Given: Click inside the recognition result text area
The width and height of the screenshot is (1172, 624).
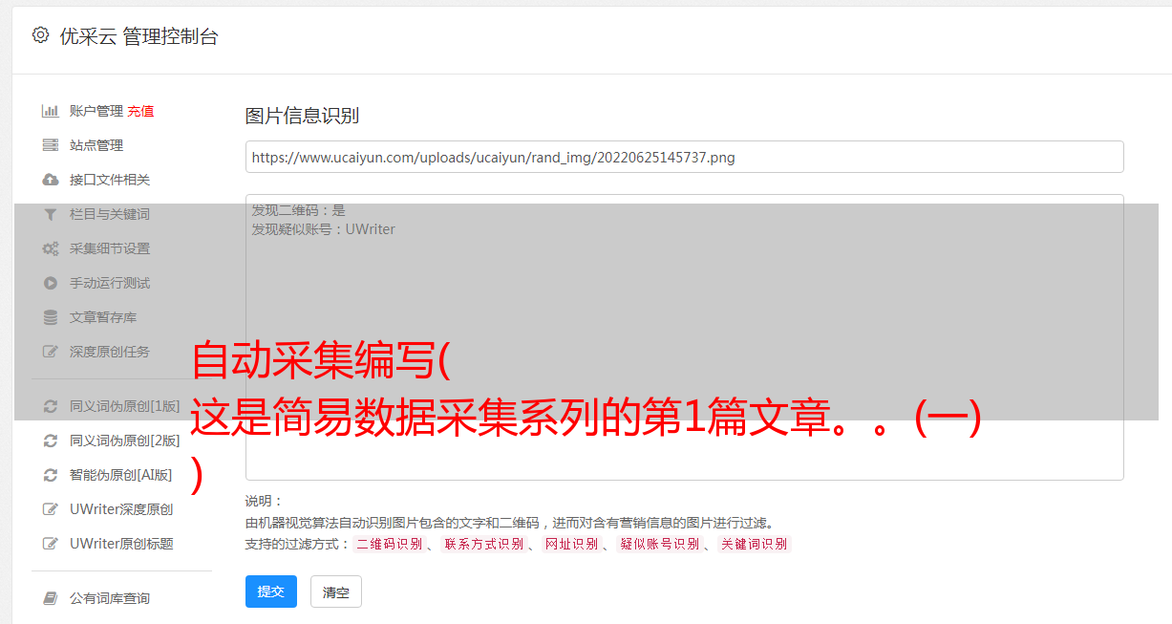Looking at the screenshot, I should pyautogui.click(x=684, y=336).
